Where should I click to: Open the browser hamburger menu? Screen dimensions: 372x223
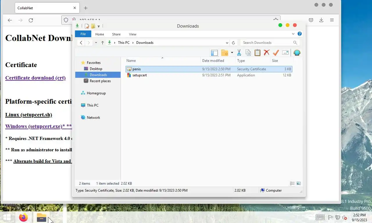click(332, 20)
